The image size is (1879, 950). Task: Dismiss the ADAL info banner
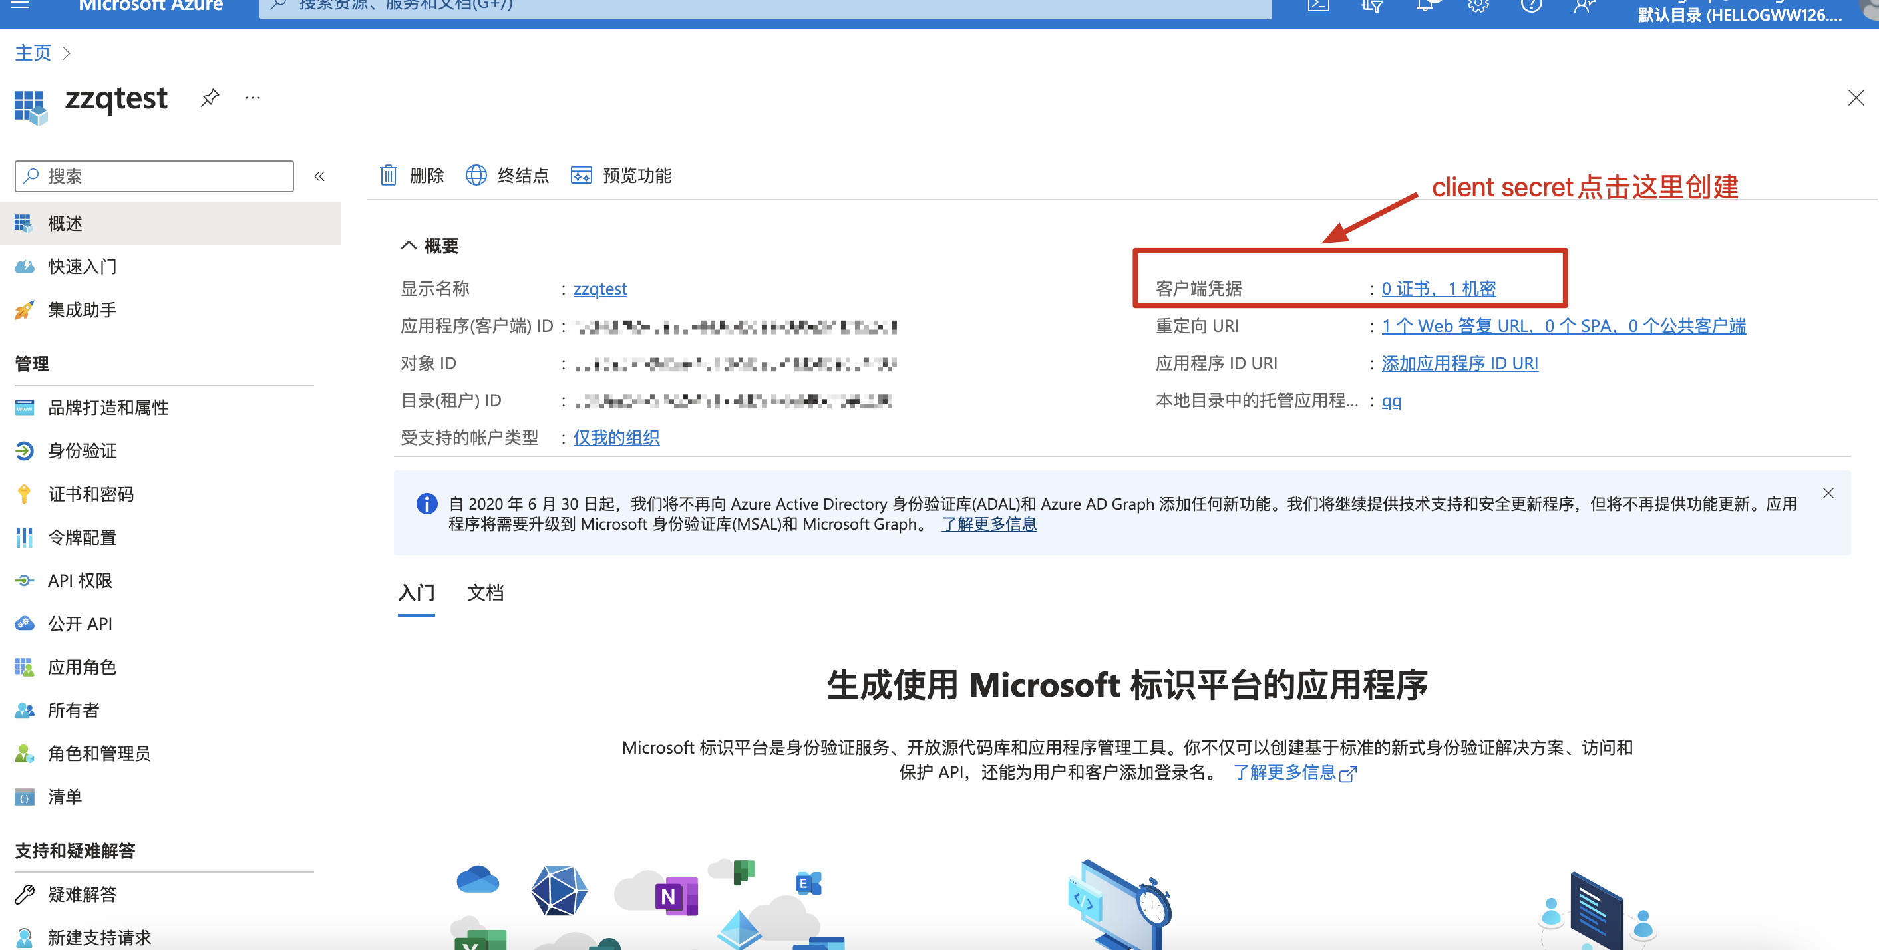coord(1827,493)
